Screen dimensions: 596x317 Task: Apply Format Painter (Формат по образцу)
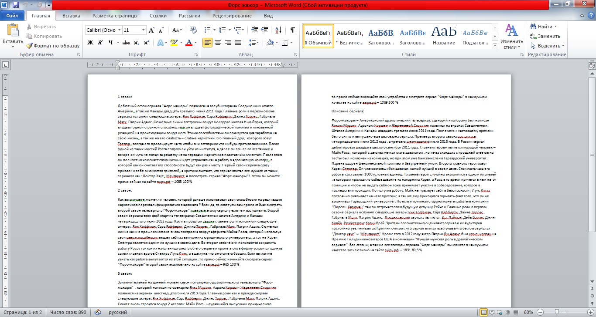tap(52, 46)
